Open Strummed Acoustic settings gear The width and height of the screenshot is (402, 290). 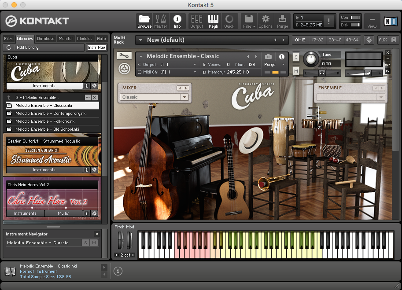[94, 169]
